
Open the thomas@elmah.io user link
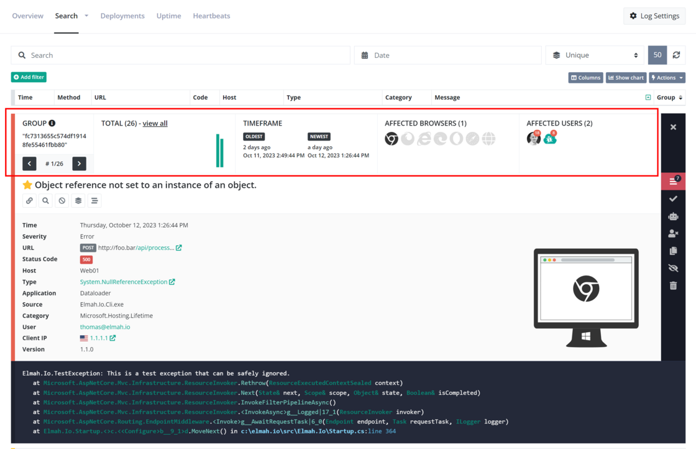pos(105,327)
